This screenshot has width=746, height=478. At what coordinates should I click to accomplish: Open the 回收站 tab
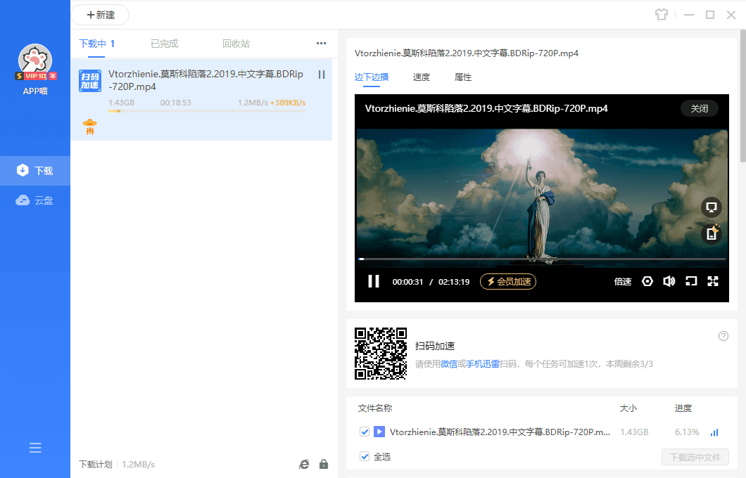(x=236, y=44)
